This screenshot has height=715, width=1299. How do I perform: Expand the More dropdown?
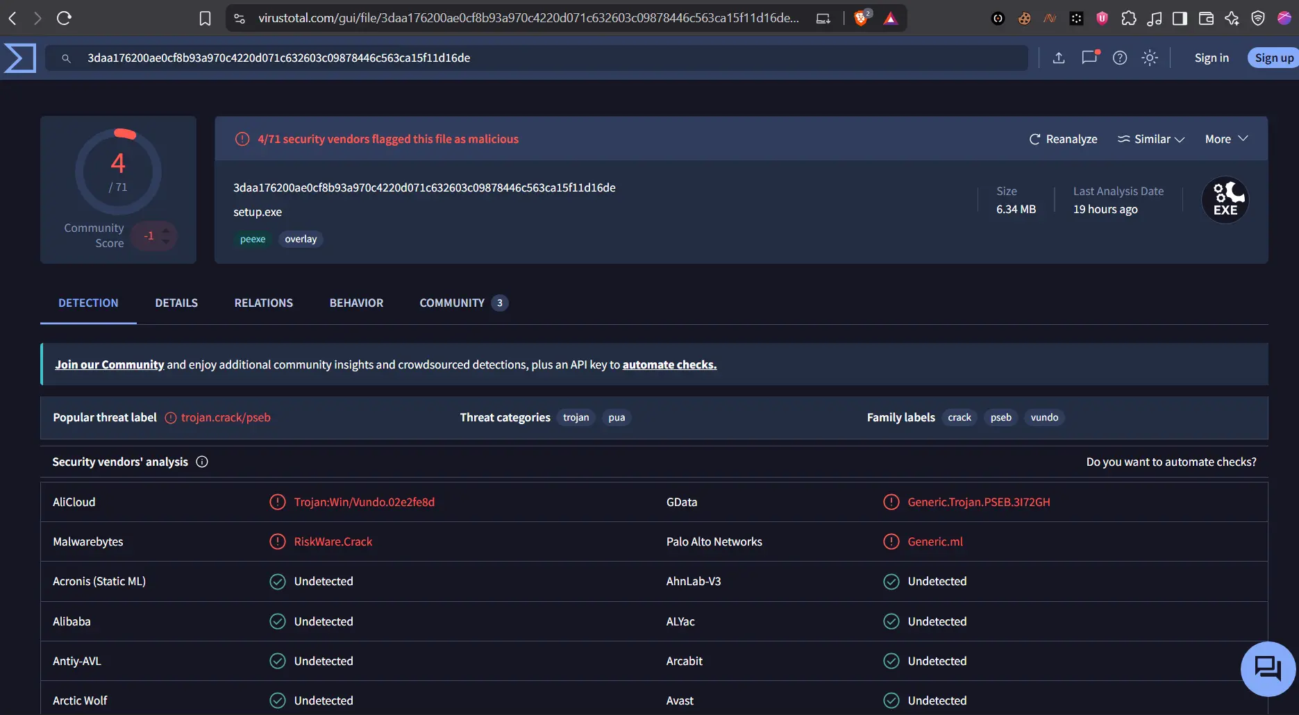(1227, 139)
